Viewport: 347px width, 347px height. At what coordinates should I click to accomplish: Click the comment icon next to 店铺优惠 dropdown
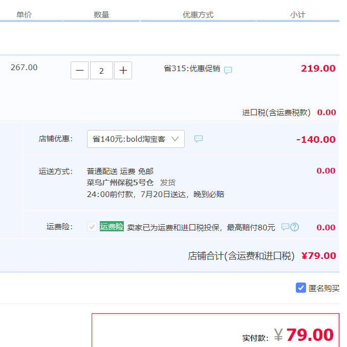pyautogui.click(x=199, y=139)
